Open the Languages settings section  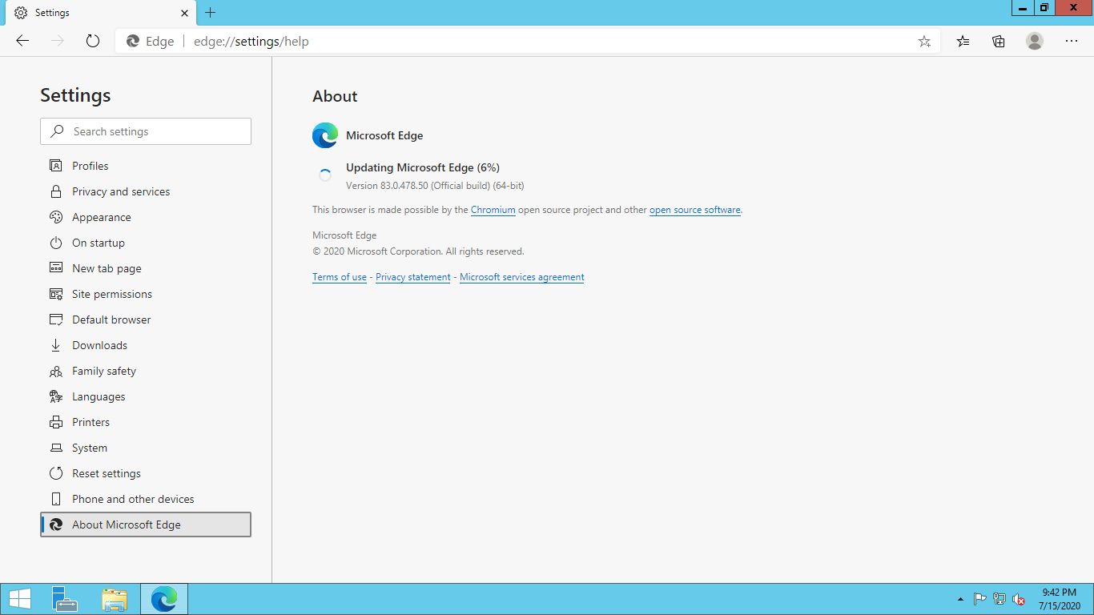coord(146,396)
